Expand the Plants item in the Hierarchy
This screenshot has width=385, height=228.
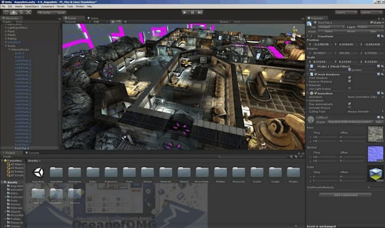coord(6,35)
